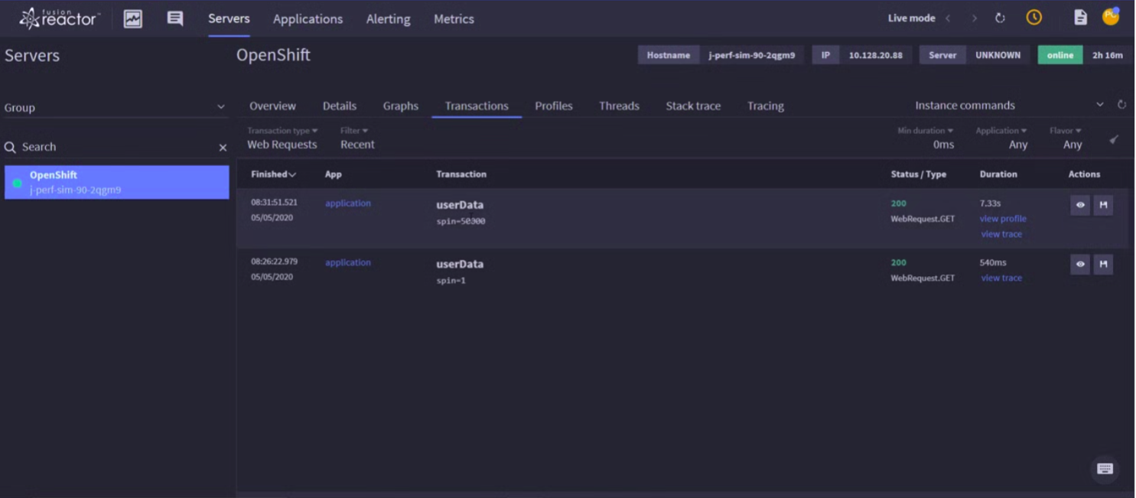
Task: Save the spin=50000 transaction
Action: pyautogui.click(x=1103, y=205)
